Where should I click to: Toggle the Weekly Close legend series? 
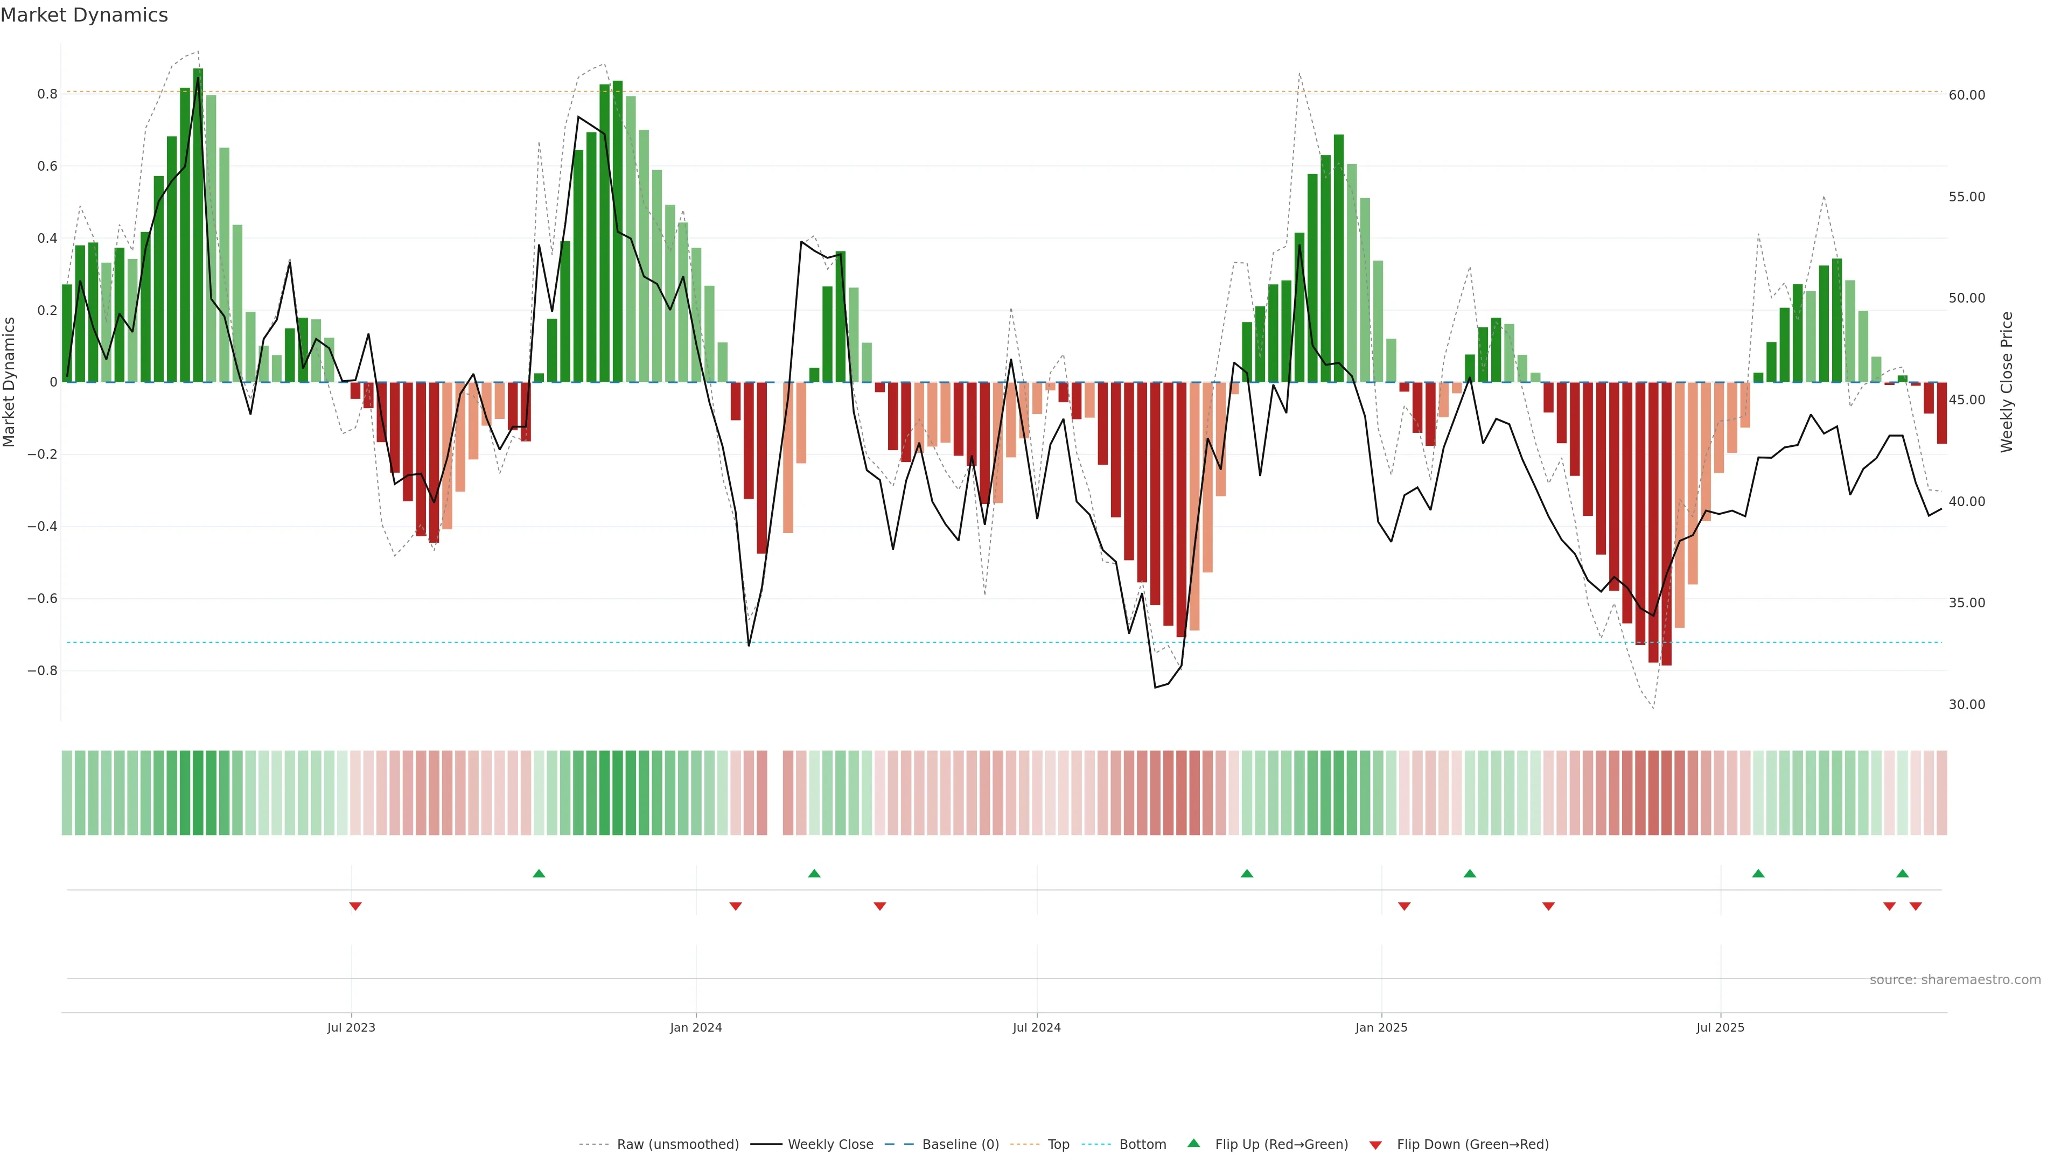pyautogui.click(x=830, y=1145)
